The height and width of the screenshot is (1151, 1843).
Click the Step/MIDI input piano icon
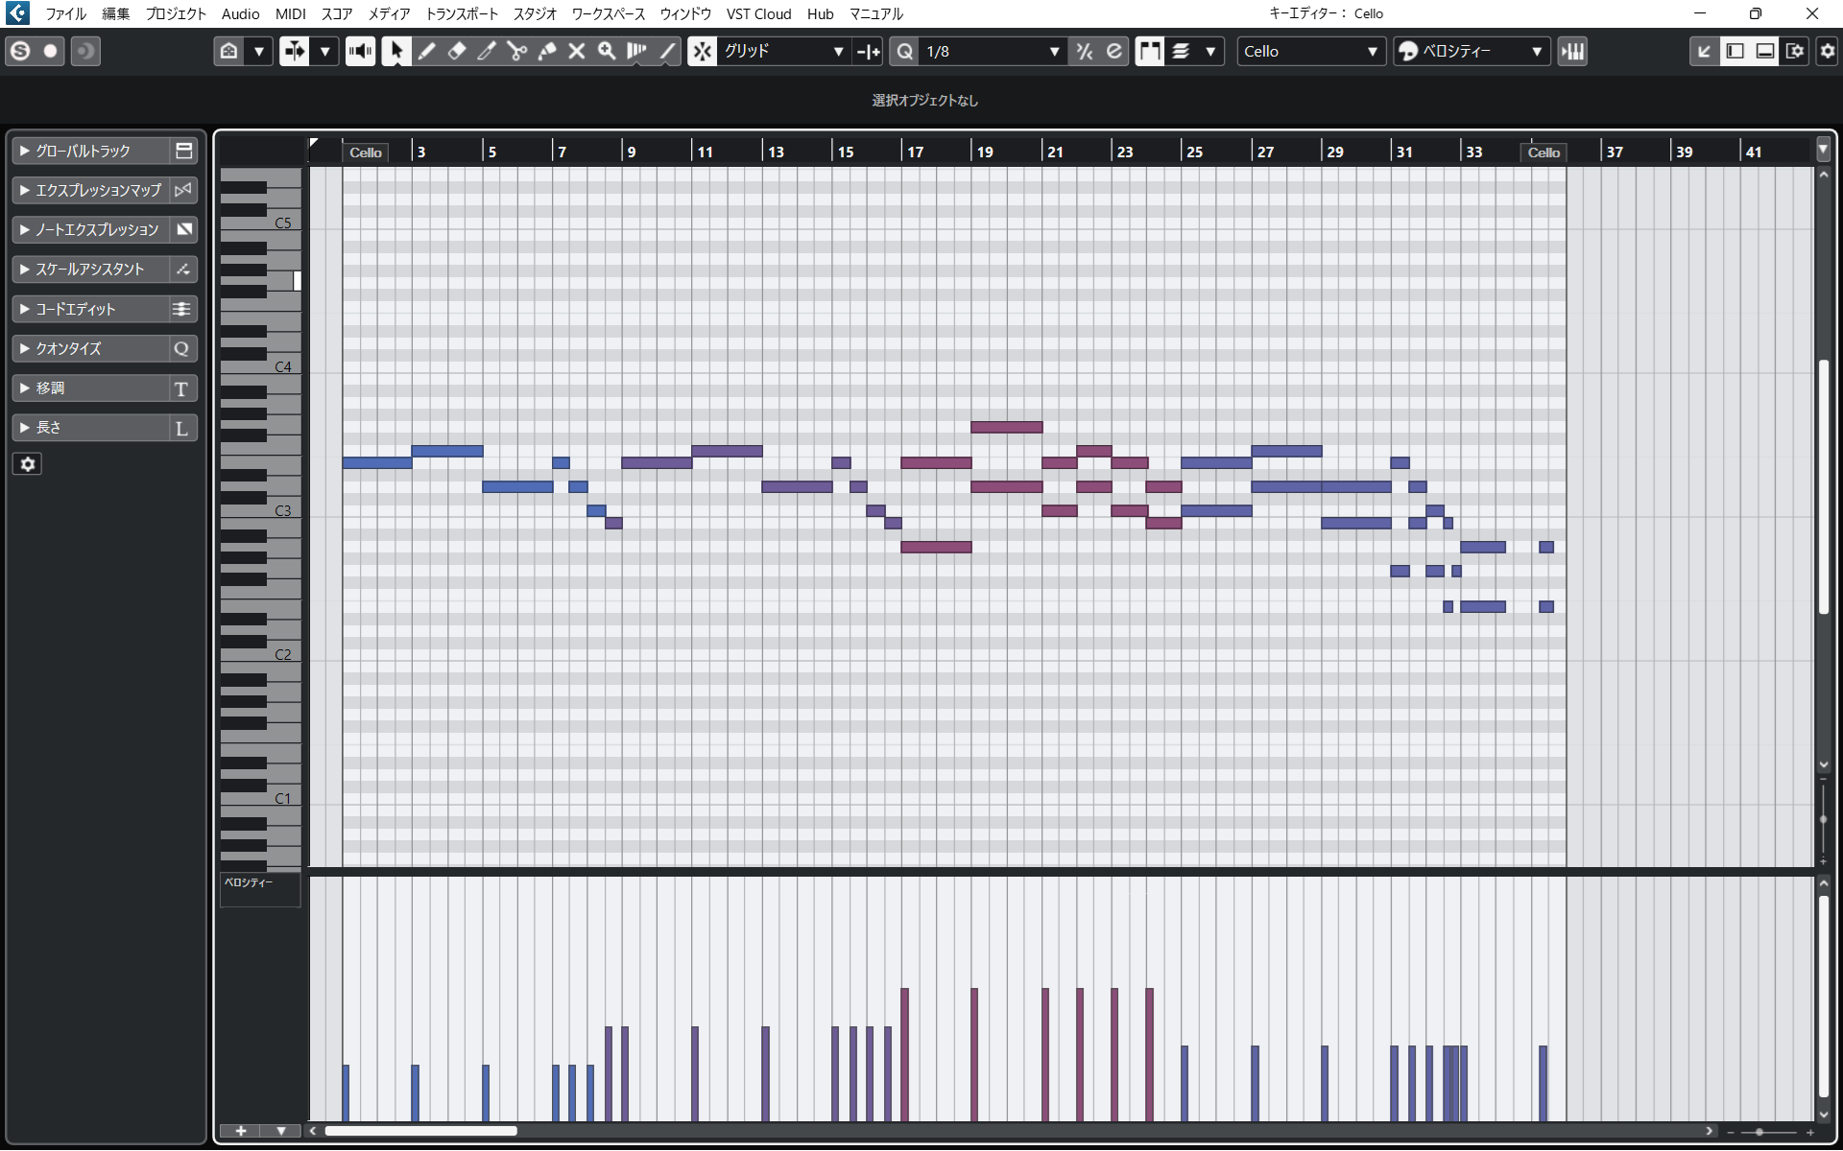pyautogui.click(x=1572, y=52)
